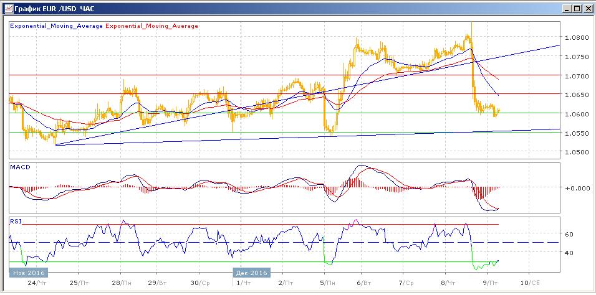Click the 5/Пн date label

pyautogui.click(x=329, y=283)
